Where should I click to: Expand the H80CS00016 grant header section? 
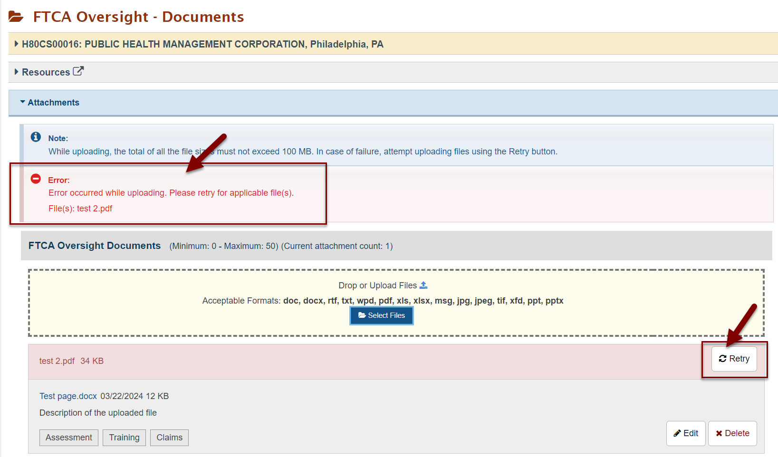point(393,44)
